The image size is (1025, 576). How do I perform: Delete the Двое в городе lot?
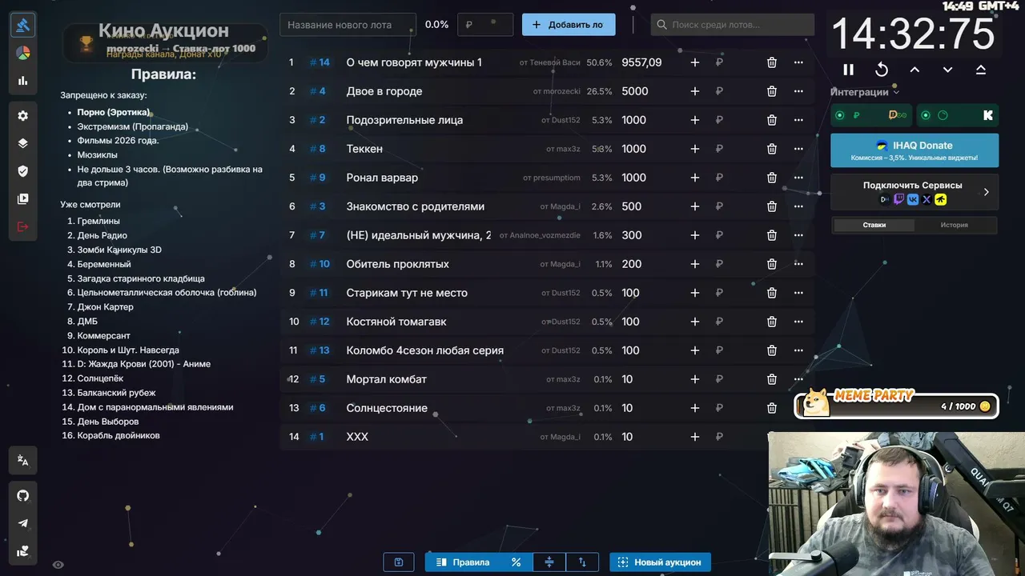coord(772,91)
